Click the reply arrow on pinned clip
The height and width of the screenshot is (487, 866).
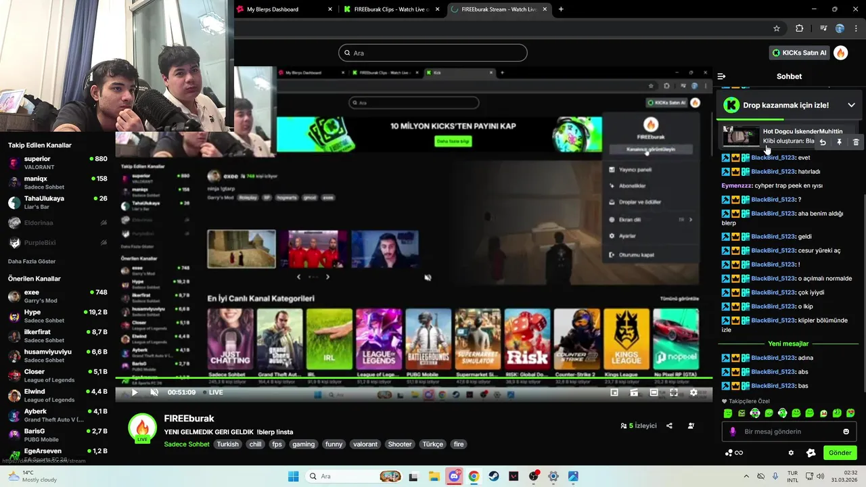(x=823, y=142)
